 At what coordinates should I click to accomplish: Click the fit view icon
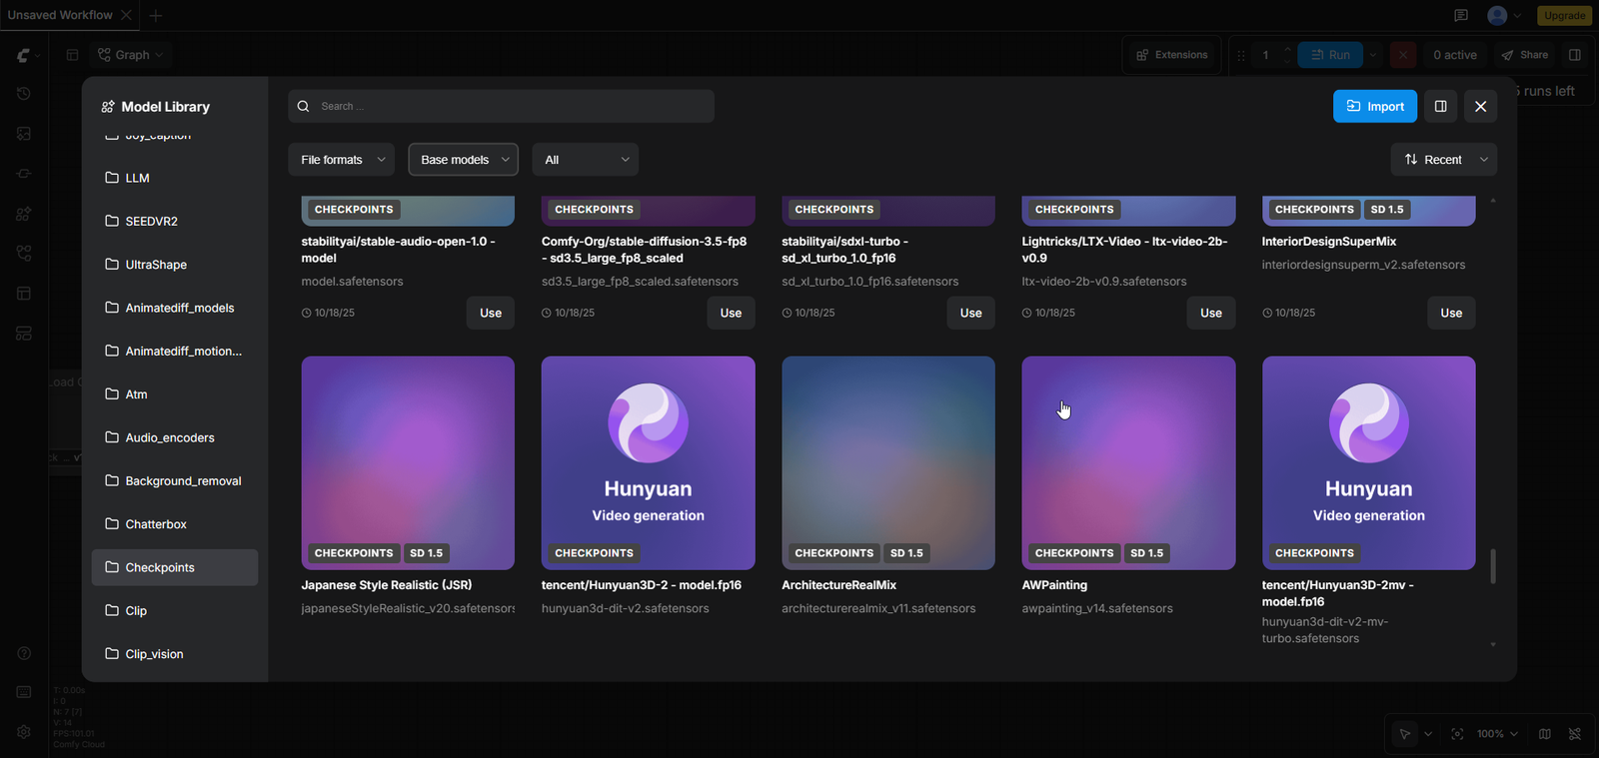point(1457,734)
